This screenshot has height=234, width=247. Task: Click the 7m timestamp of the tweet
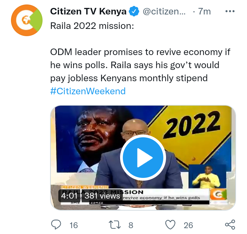[x=204, y=11]
